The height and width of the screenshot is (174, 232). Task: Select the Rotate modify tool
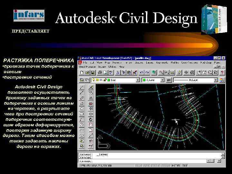(91, 120)
